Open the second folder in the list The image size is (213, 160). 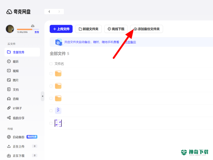click(58, 86)
